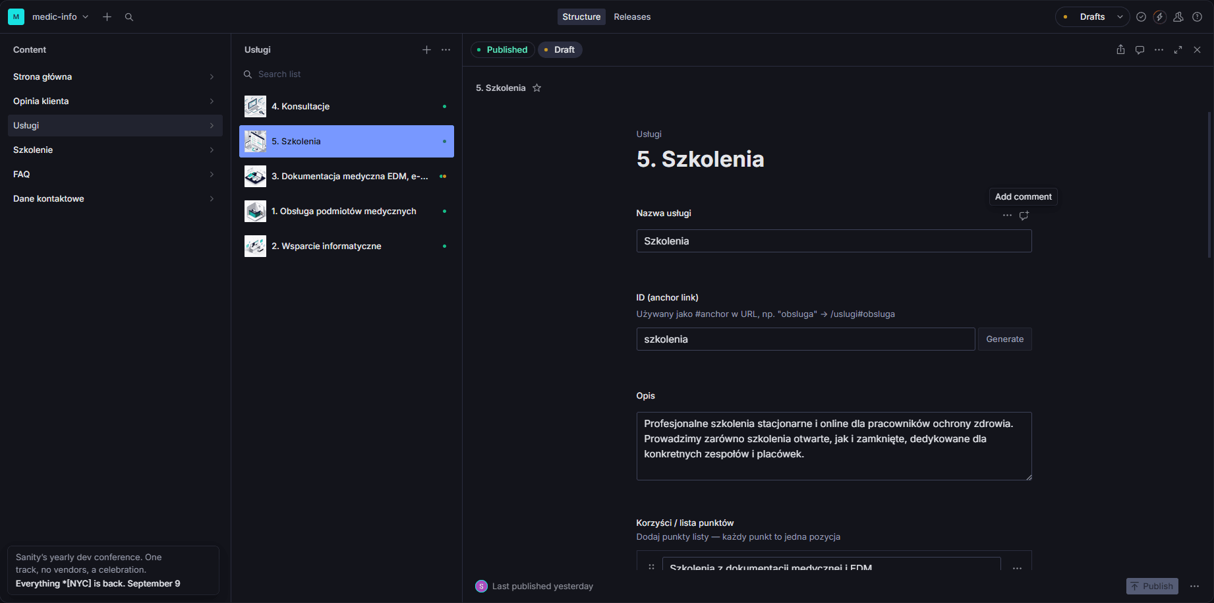1214x603 pixels.
Task: Open the document pane actions menu
Action: 1159,49
